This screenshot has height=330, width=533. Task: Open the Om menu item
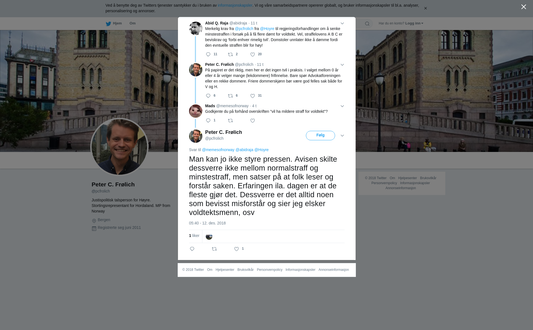tap(132, 23)
